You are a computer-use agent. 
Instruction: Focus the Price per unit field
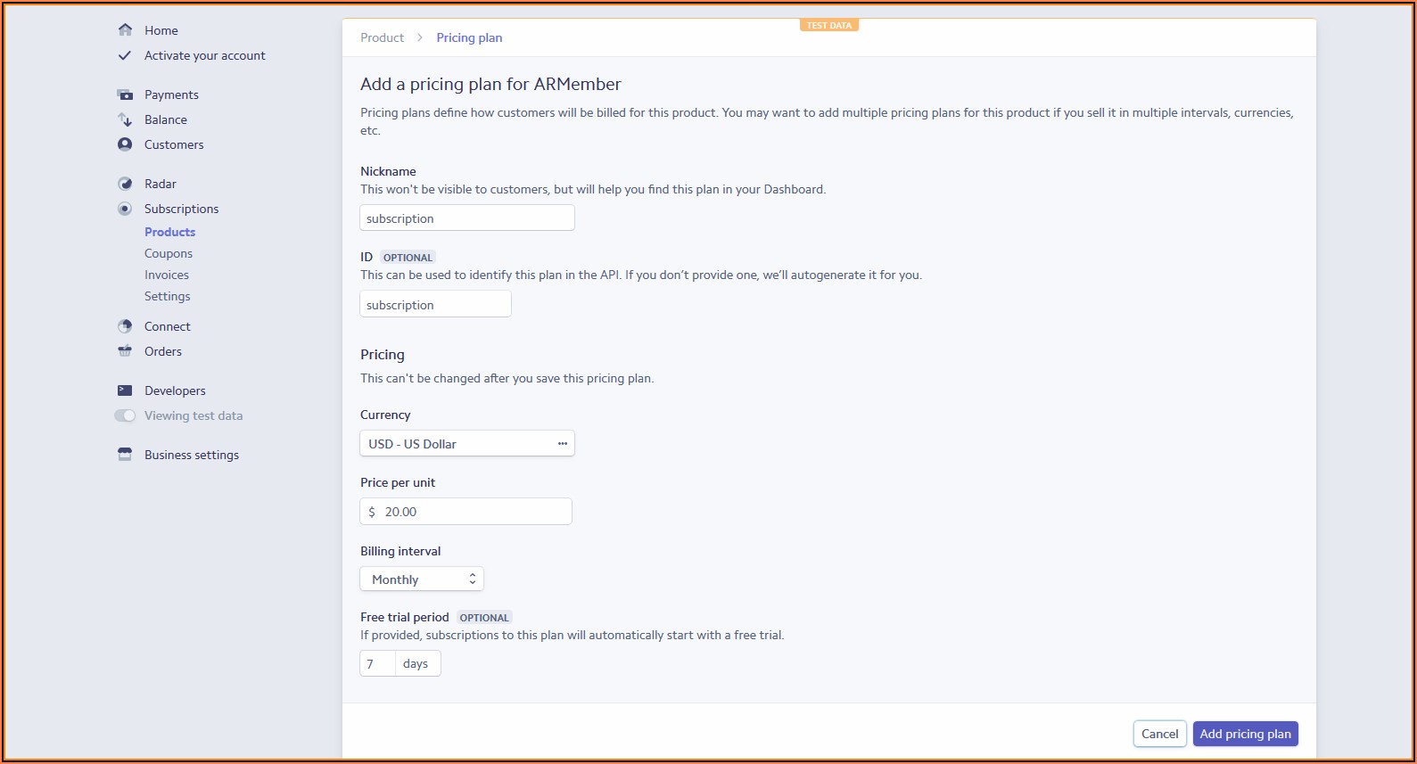473,512
